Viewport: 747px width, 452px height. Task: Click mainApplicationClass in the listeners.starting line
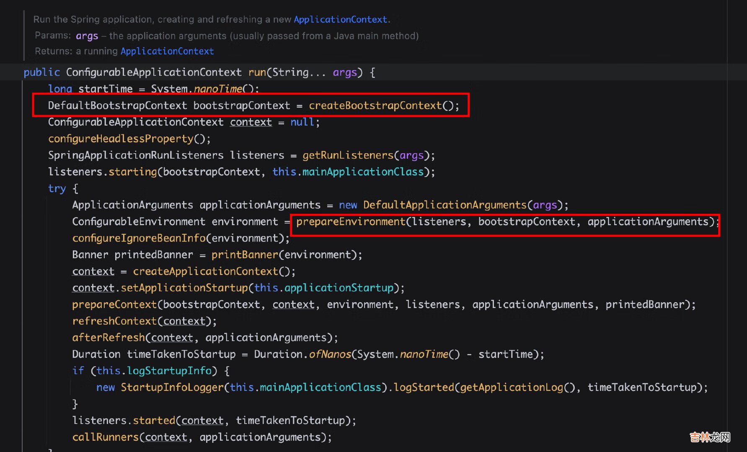pos(363,172)
